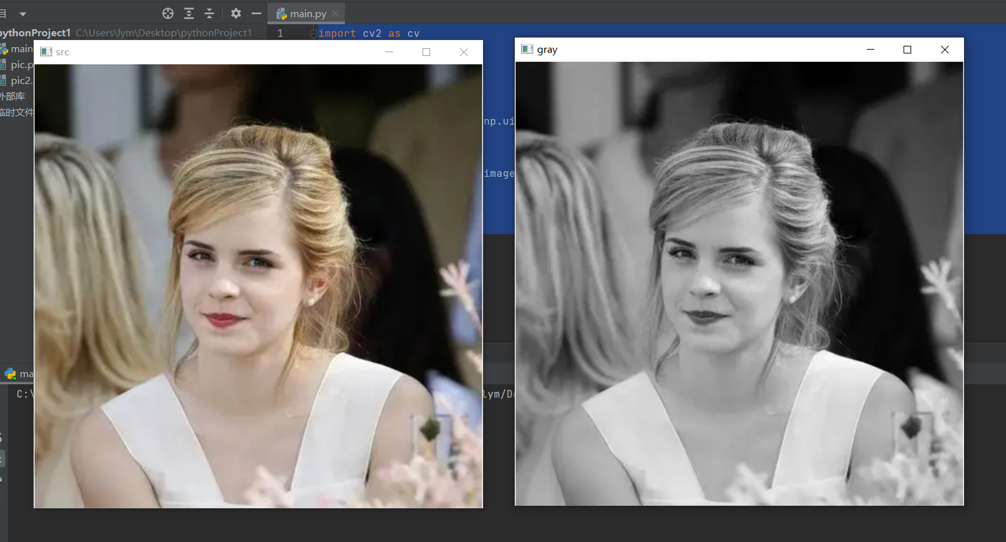Click the color image in src window

tap(258, 286)
